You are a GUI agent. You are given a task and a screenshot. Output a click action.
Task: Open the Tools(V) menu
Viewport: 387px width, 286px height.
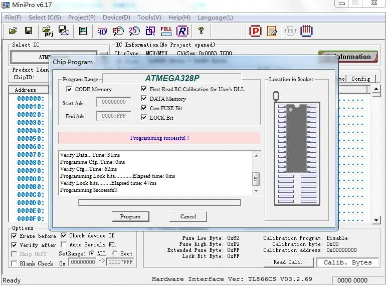coord(149,17)
